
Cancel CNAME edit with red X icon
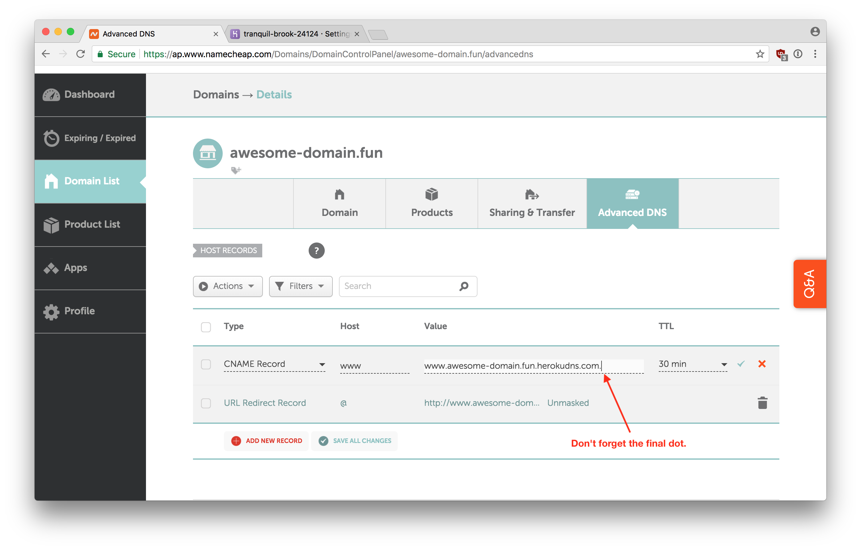pyautogui.click(x=762, y=364)
